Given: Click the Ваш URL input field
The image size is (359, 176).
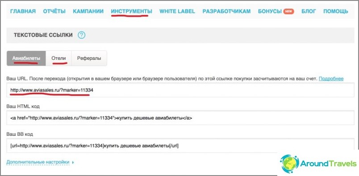Looking at the screenshot, I should (180, 90).
